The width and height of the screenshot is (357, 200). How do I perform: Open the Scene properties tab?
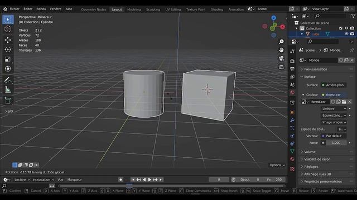(292, 84)
